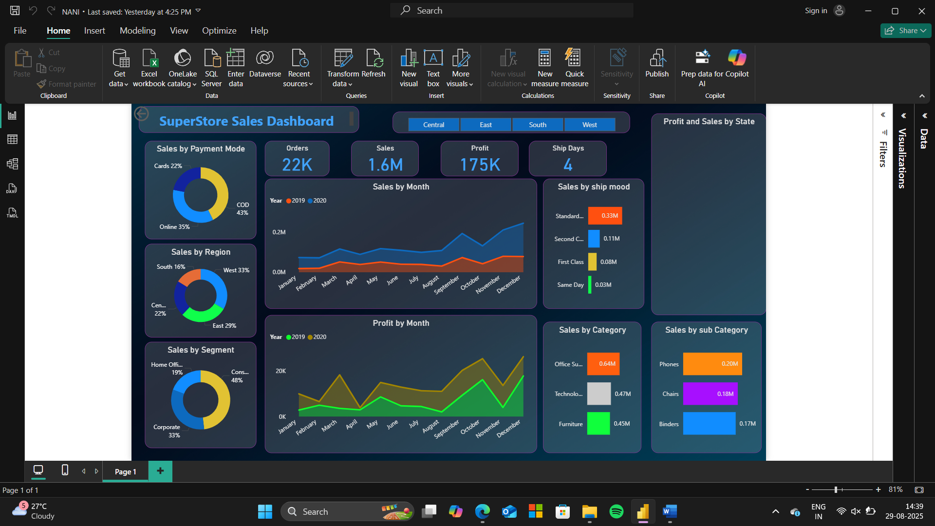Click the top Search input field

(x=511, y=10)
